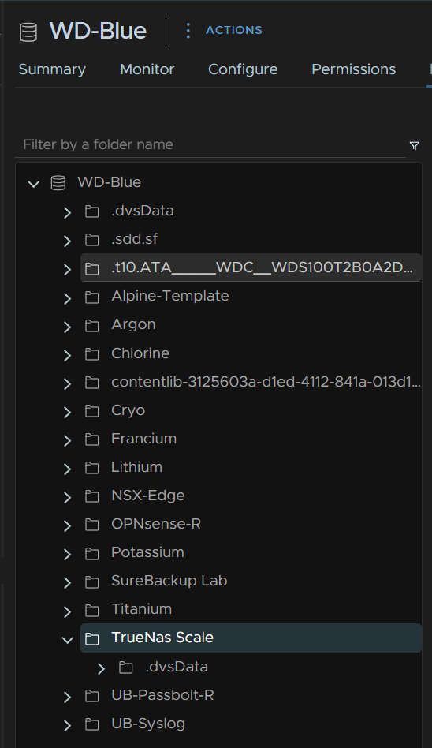Screen dimensions: 432x748
Task: Click the folder icon beside NSX-Edge
Action: coord(92,496)
